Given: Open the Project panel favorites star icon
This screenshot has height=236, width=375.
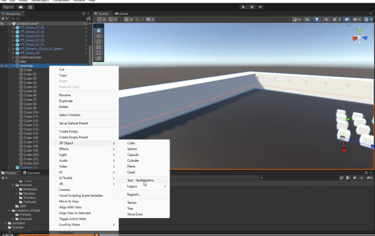Looking at the screenshot, I should point(362,178).
